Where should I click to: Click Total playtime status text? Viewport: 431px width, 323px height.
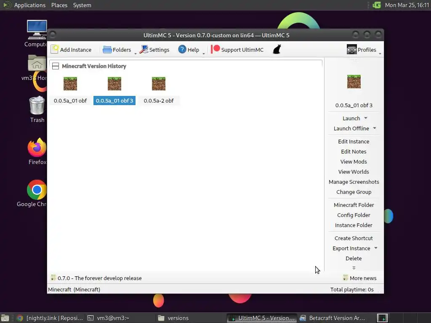(352, 289)
